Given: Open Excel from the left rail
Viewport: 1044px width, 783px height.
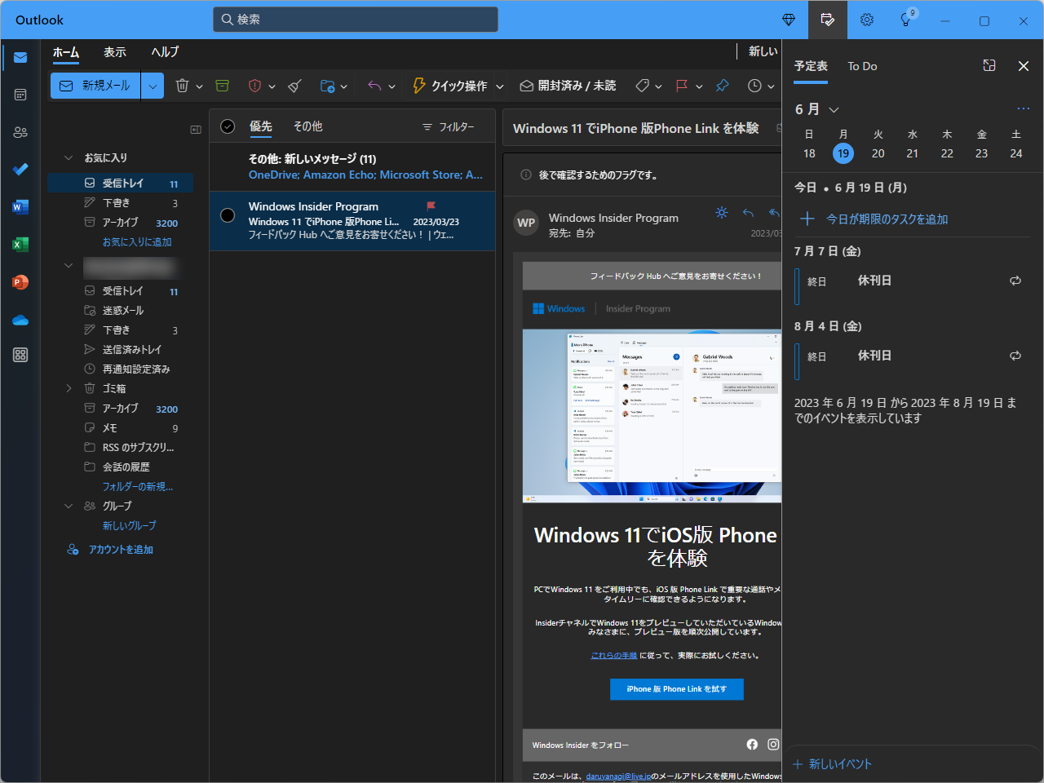Looking at the screenshot, I should point(20,244).
